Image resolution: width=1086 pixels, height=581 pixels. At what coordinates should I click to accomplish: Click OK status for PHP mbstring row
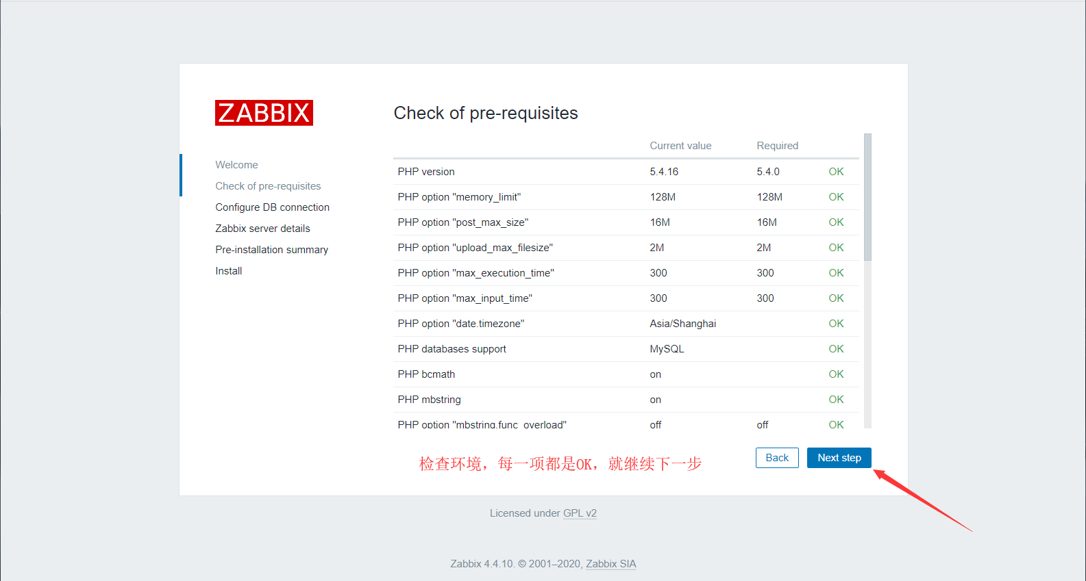(836, 400)
